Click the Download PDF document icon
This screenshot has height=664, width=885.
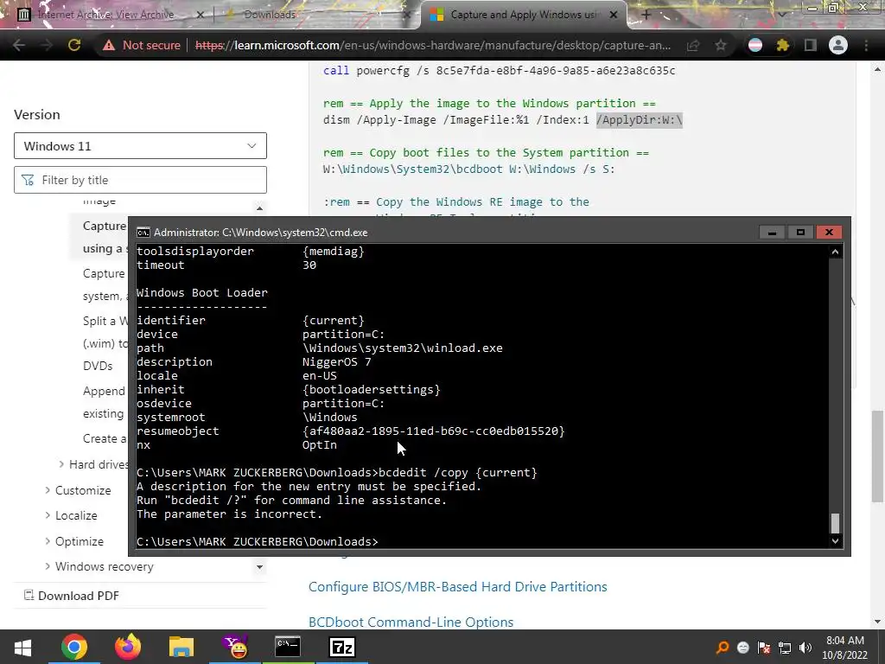coord(29,595)
